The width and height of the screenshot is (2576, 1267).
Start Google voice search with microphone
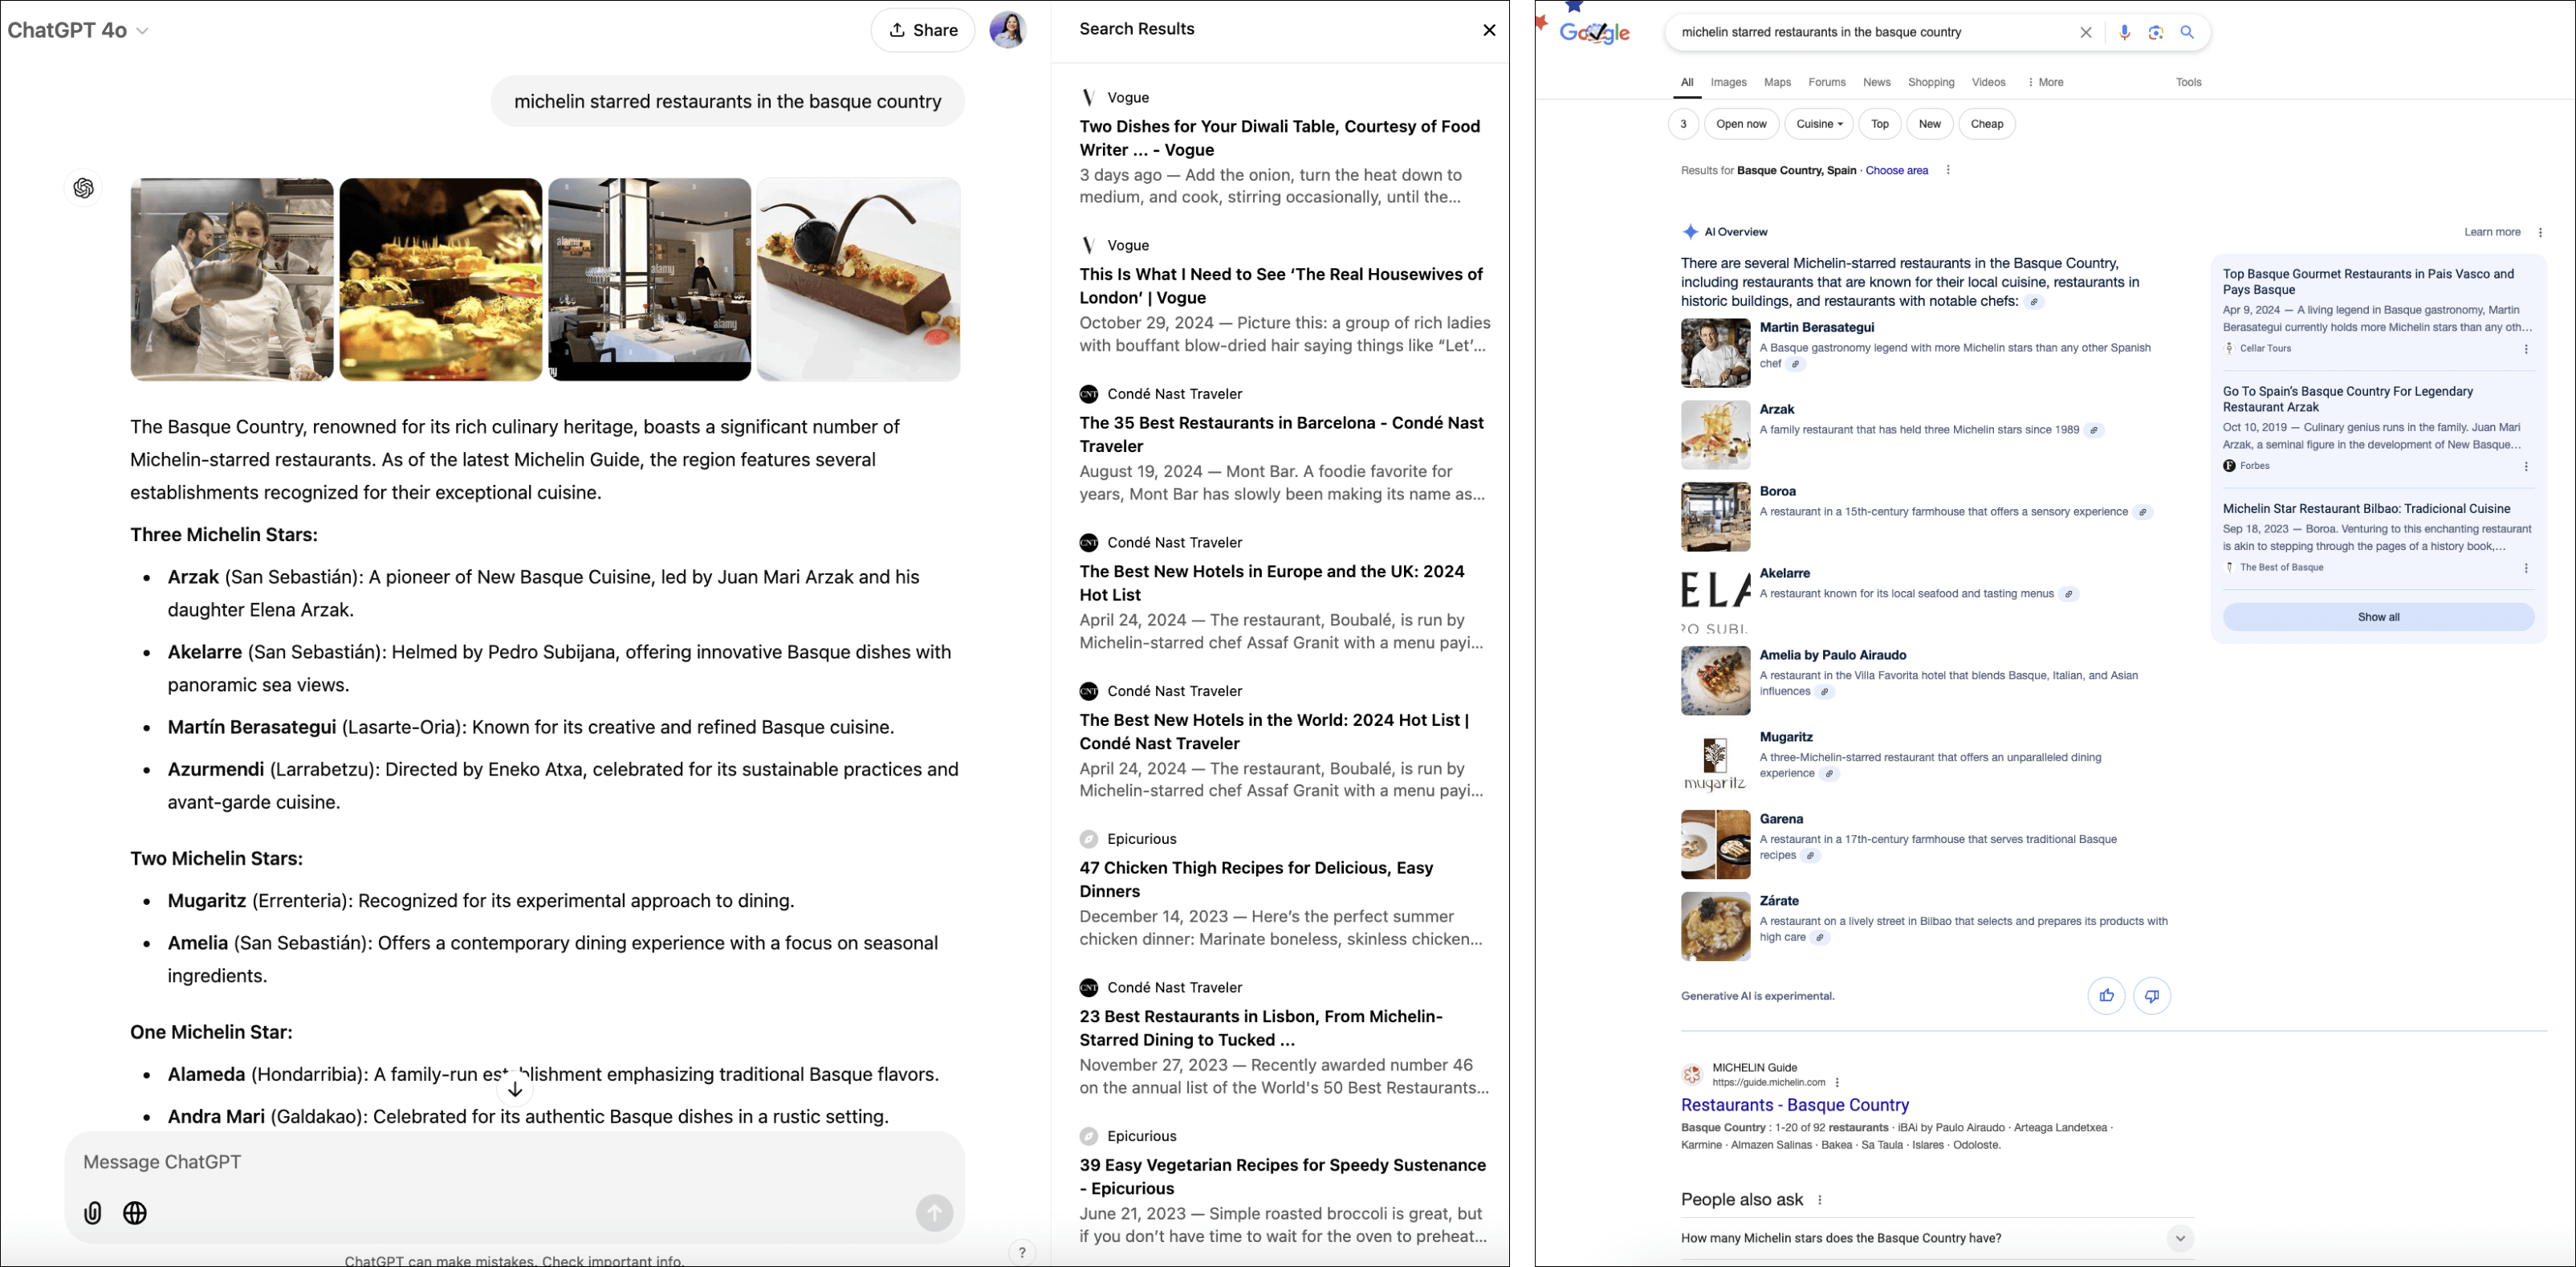(x=2124, y=32)
